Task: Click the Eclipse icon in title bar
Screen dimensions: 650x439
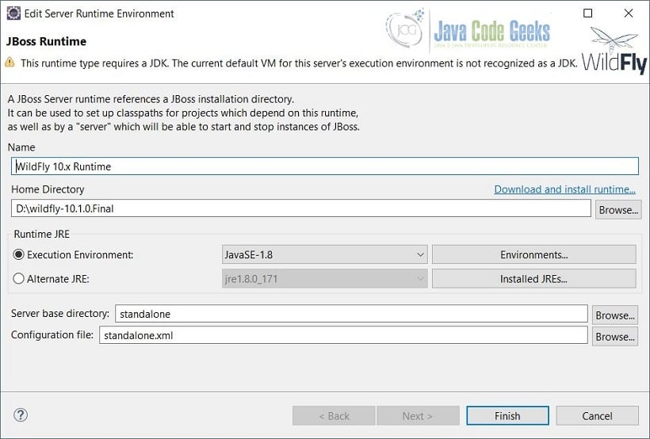Action: point(13,13)
